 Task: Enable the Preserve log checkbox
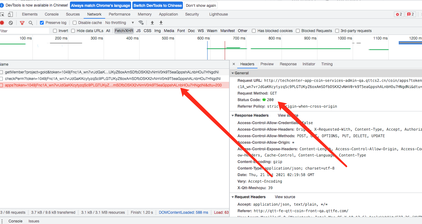coord(42,23)
